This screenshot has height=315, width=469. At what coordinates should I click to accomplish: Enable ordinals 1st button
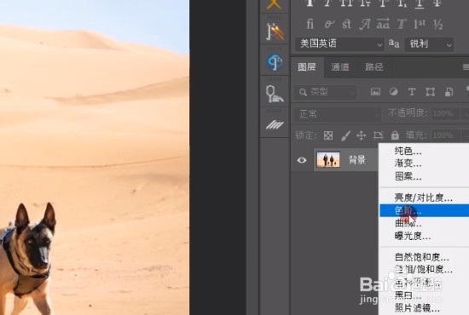point(420,24)
